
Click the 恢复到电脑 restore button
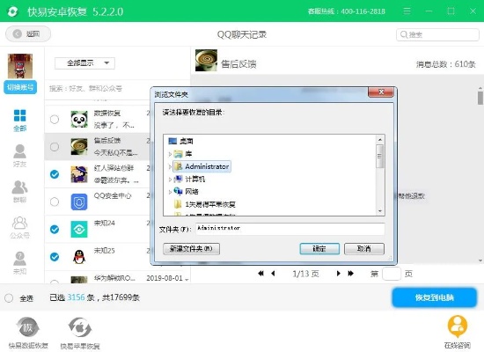[435, 297]
